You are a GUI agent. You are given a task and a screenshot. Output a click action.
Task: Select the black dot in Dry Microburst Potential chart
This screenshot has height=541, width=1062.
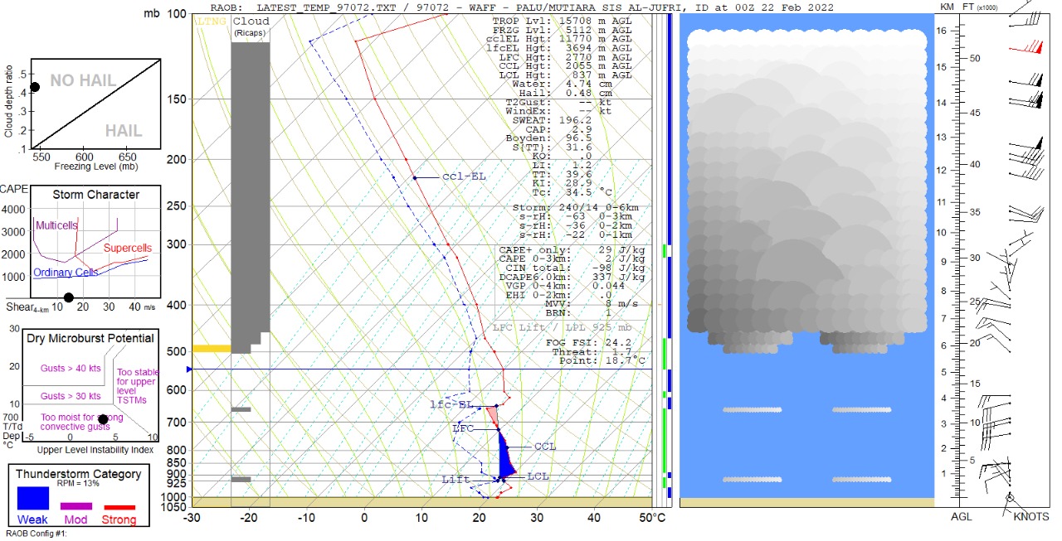(x=103, y=420)
